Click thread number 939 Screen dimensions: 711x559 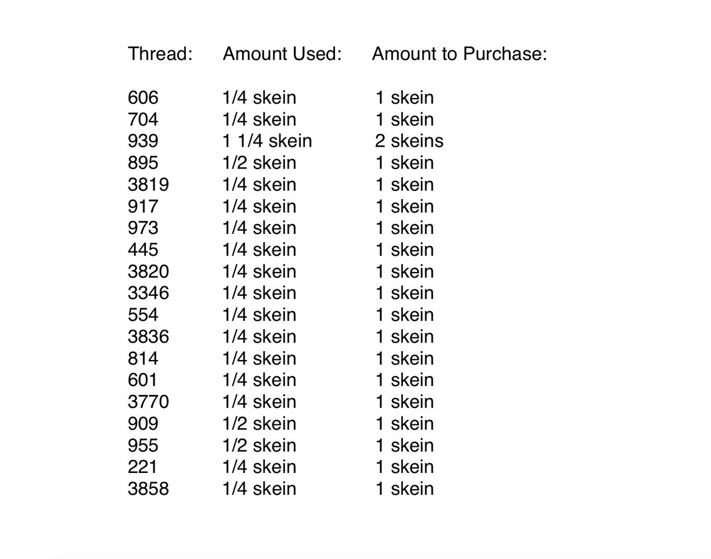click(x=143, y=140)
